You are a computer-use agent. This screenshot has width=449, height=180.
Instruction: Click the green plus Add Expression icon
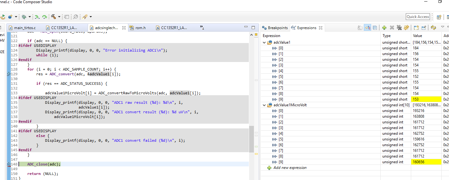click(x=384, y=28)
